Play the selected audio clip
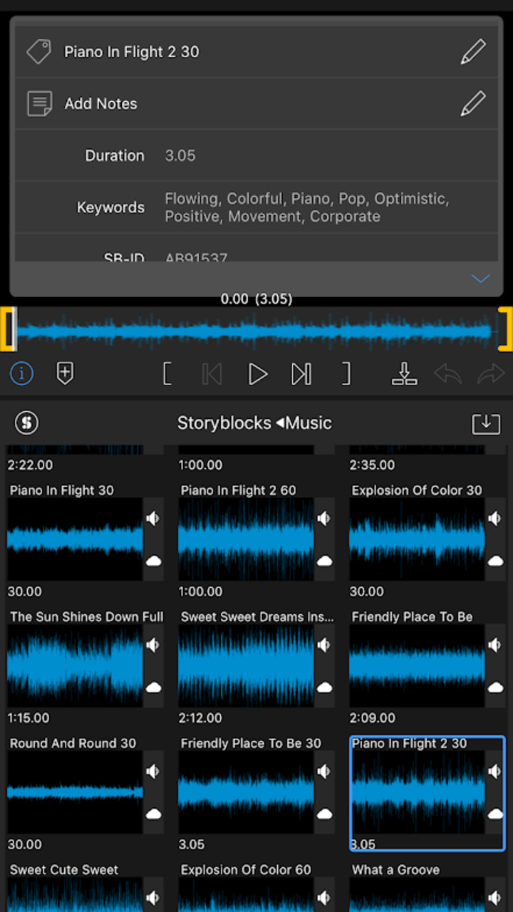Image resolution: width=513 pixels, height=912 pixels. (257, 373)
